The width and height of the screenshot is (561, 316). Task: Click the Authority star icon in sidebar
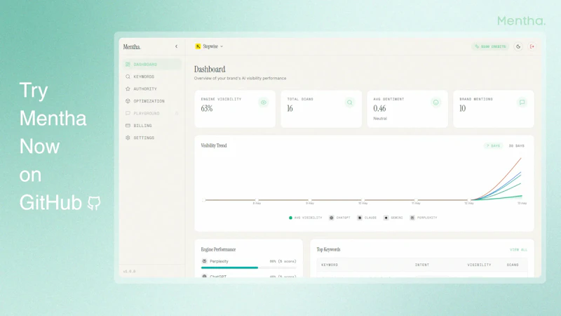pos(128,89)
